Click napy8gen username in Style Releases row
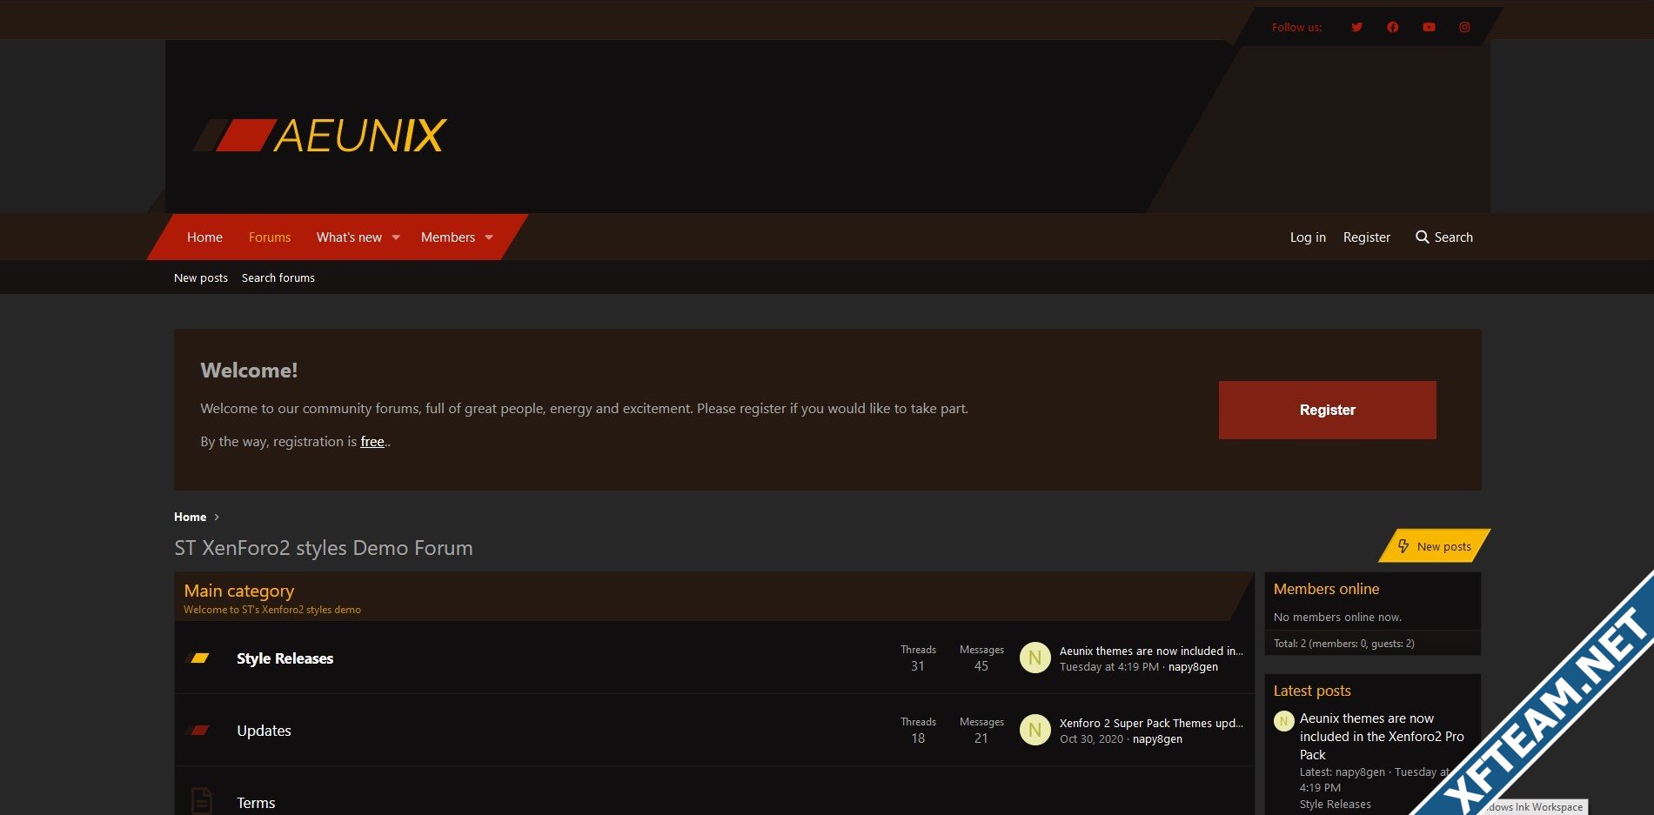The width and height of the screenshot is (1654, 815). (1193, 667)
